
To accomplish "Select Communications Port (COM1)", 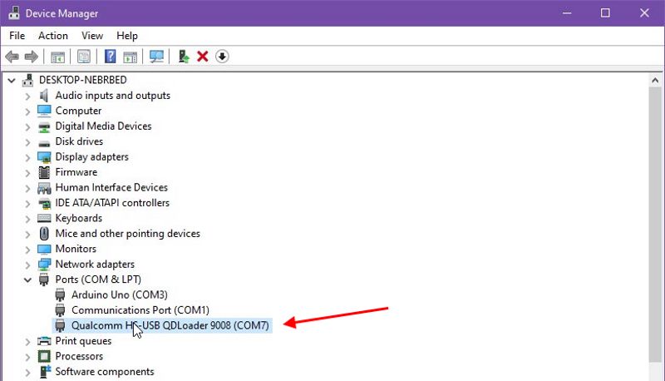I will (x=140, y=310).
